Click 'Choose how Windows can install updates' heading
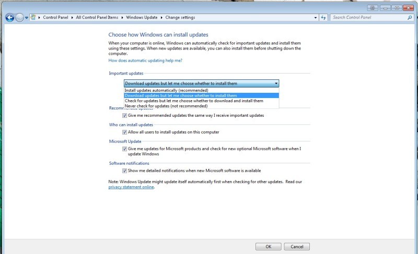Screen dimensions: 418x254 tap(158, 34)
